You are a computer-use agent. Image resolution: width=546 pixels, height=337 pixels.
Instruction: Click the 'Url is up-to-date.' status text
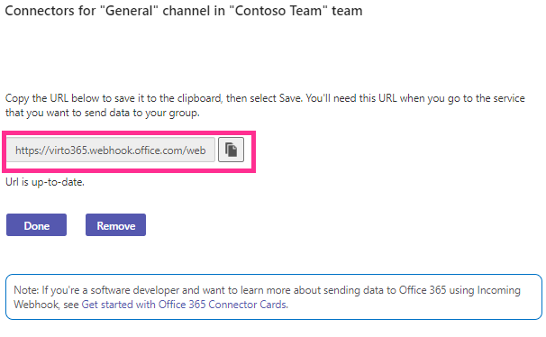45,182
